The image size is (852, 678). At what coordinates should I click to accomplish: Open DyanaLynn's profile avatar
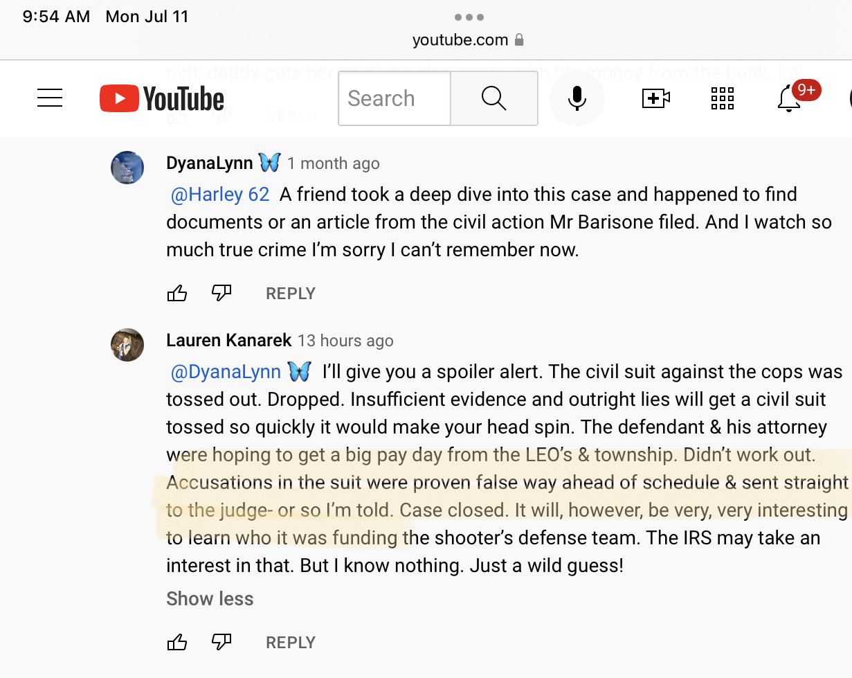click(x=127, y=168)
